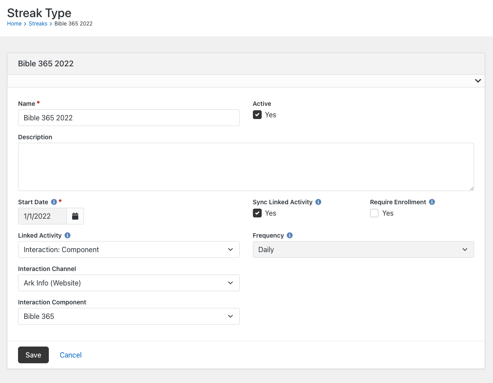Open the Linked Activity dropdown
493x383 pixels.
(128, 249)
